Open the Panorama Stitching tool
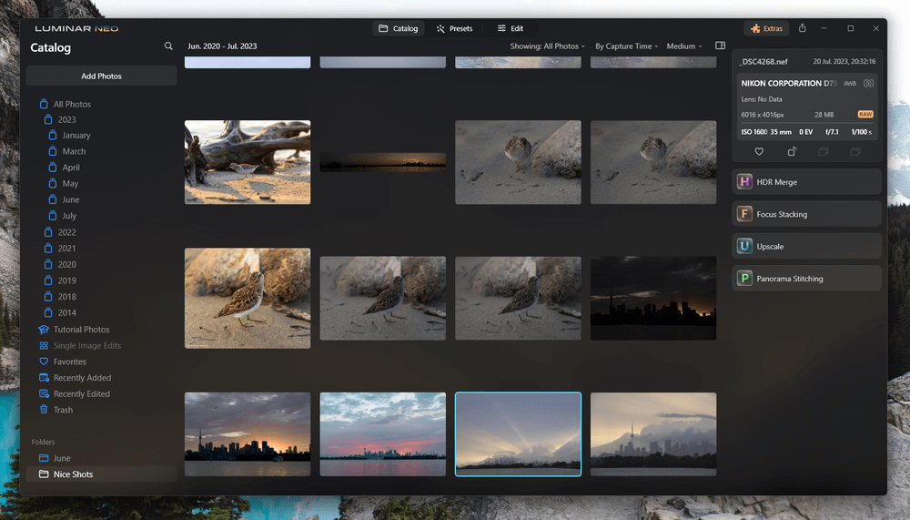 (x=806, y=279)
